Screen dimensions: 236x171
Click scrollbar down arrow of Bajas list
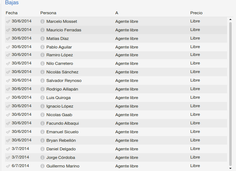230,168
